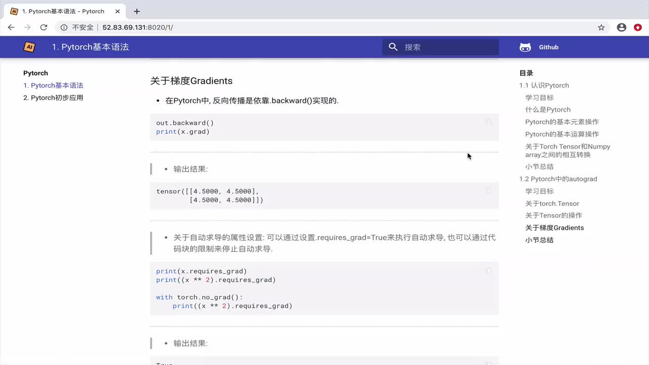Jump to Torch Tensor和Numpy array转换 section
This screenshot has width=649, height=365.
(568, 151)
